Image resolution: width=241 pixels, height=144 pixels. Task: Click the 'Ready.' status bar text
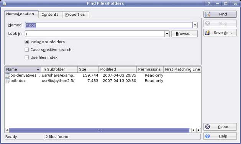point(11,137)
